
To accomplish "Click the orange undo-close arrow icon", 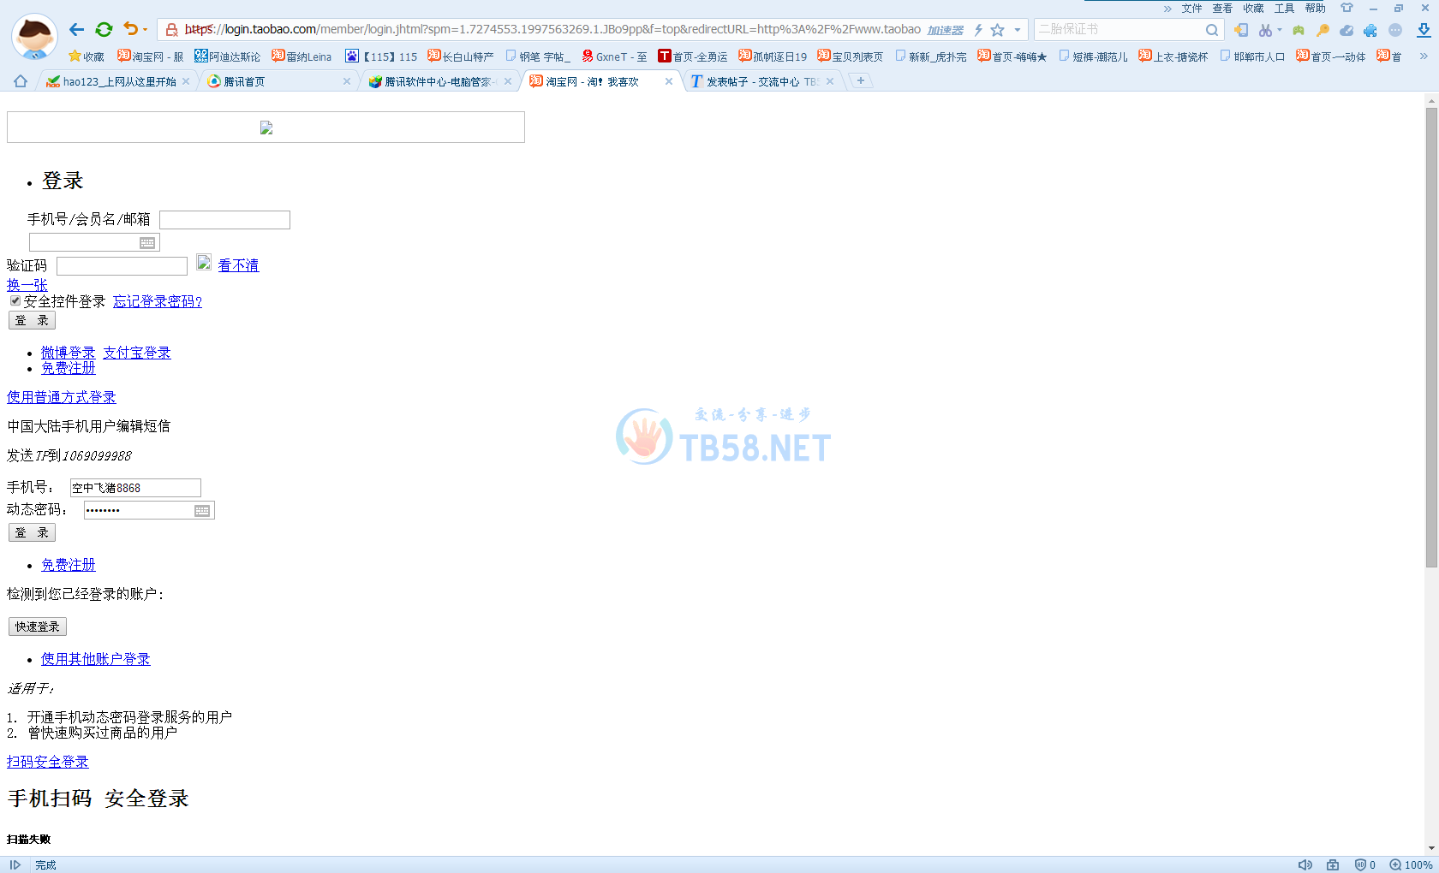I will pyautogui.click(x=130, y=29).
